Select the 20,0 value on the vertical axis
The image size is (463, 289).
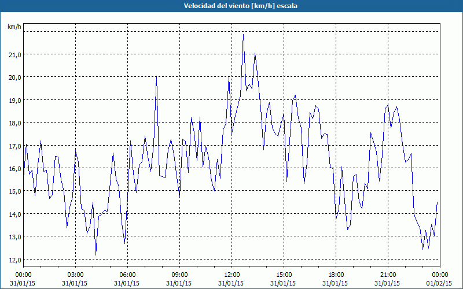tap(14, 77)
